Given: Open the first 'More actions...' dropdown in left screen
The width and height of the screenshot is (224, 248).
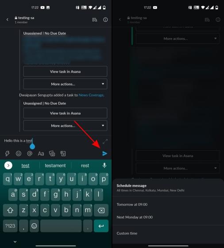Looking at the screenshot, I should coord(65,84).
